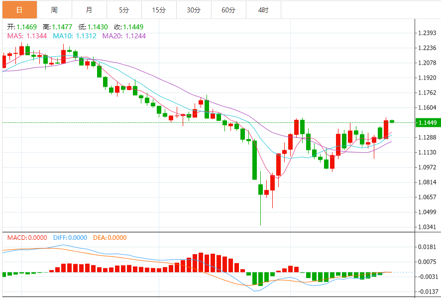Click the 1.0499 price axis label
The image size is (441, 298).
point(427,212)
